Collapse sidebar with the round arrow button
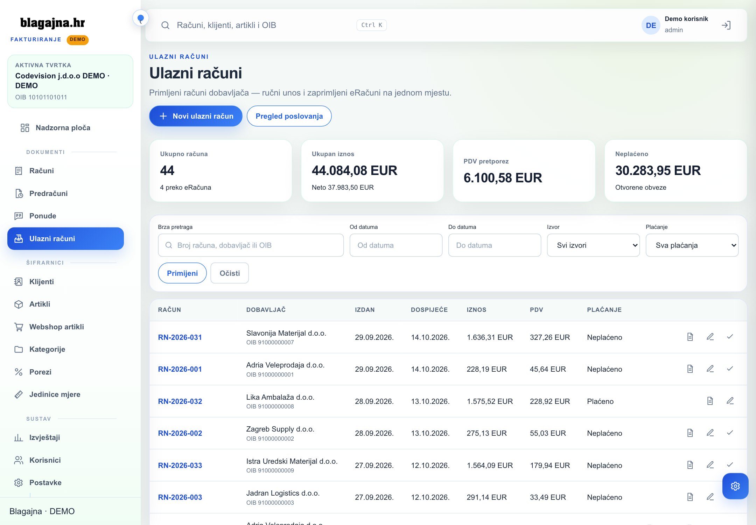Viewport: 756px width, 525px height. [141, 18]
